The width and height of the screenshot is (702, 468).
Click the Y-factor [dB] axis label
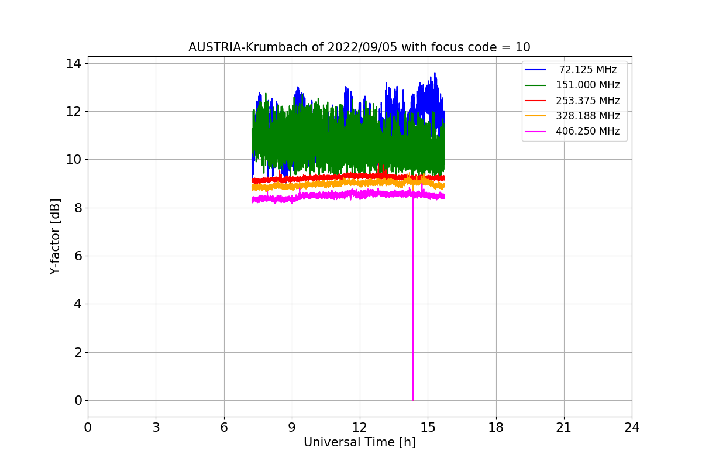[x=55, y=236]
